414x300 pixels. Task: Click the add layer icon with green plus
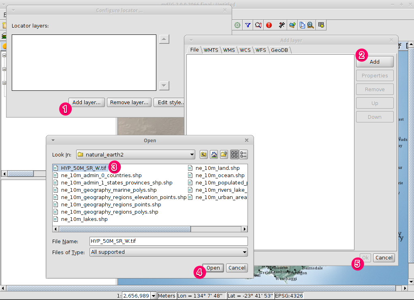pyautogui.click(x=292, y=25)
